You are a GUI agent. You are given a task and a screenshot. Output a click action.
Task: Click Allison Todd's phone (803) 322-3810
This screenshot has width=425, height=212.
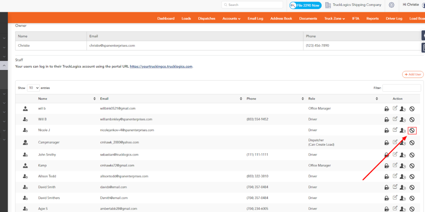(x=257, y=176)
